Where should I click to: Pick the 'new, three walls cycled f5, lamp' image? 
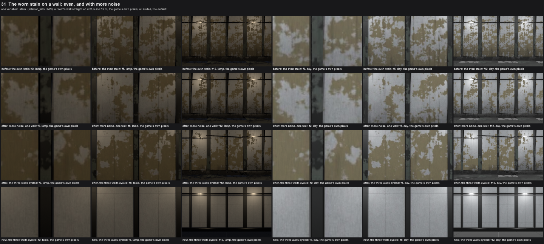pyautogui.click(x=136, y=212)
